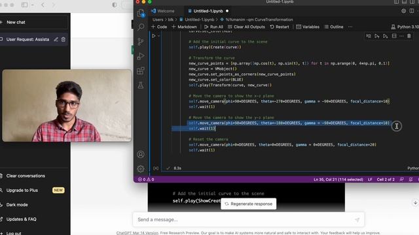Image resolution: width=419 pixels, height=235 pixels.
Task: Click the Users breadcrumb segment
Action: pyautogui.click(x=158, y=20)
